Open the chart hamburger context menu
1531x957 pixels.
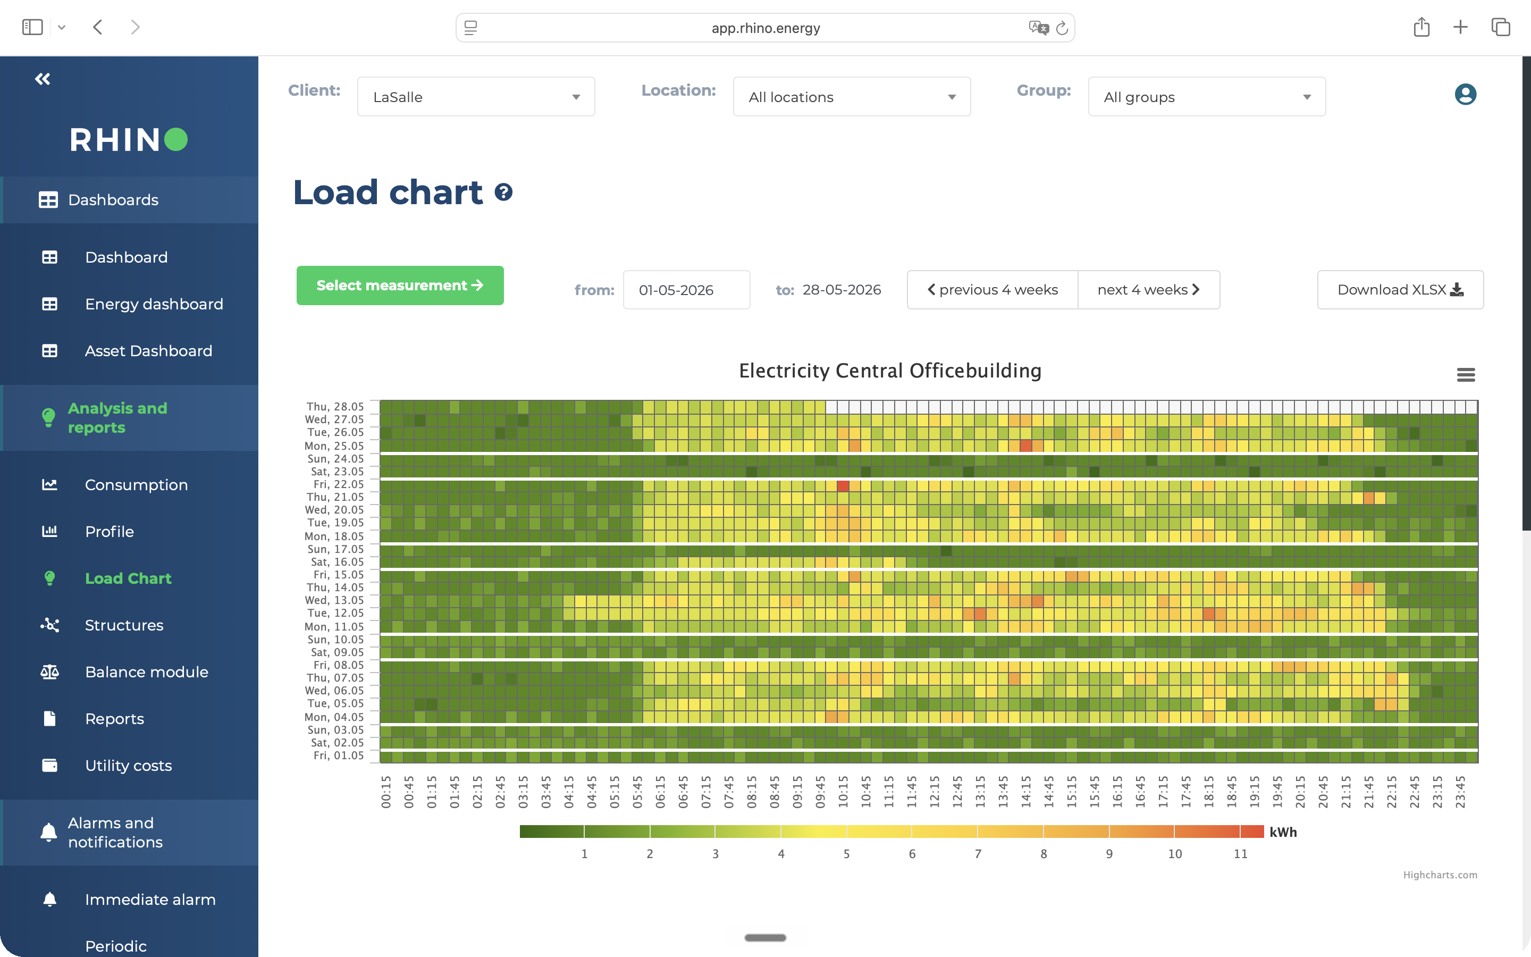click(x=1466, y=375)
